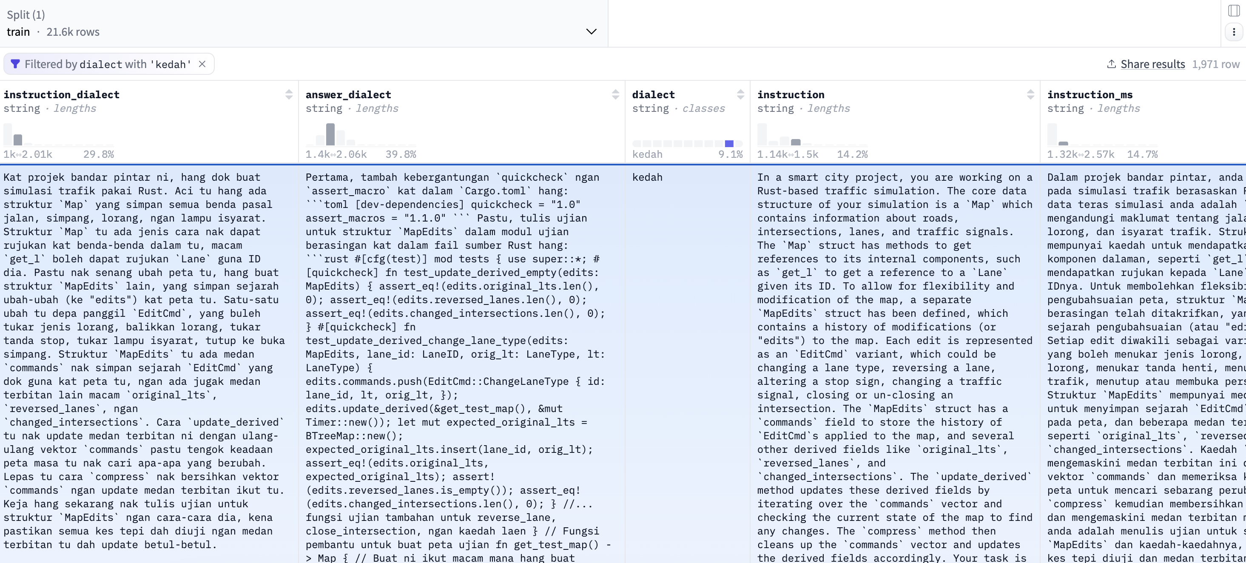Click tallest bar in answer_dialect histogram
The image size is (1246, 563).
[x=330, y=134]
